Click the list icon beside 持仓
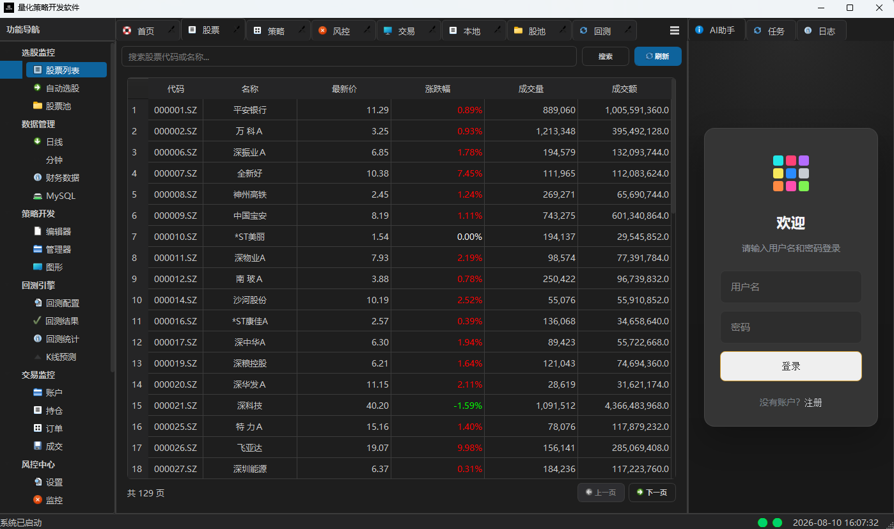Screen dimensions: 894x529 pyautogui.click(x=38, y=411)
